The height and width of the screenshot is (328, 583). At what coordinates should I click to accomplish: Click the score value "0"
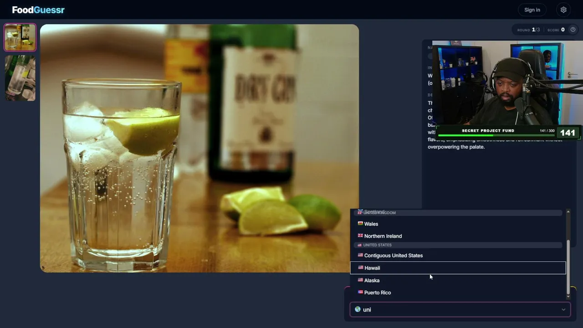[x=563, y=30]
